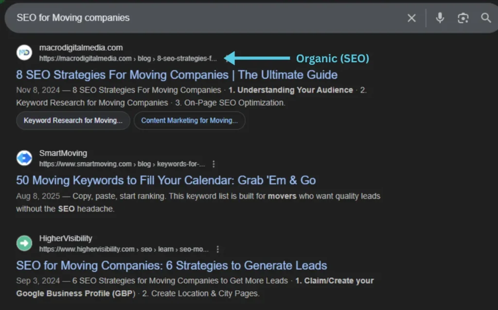
Task: Start voice search with the microphone icon
Action: click(440, 18)
